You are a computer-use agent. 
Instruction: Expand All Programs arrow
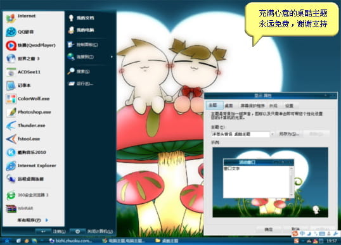[x=47, y=220]
